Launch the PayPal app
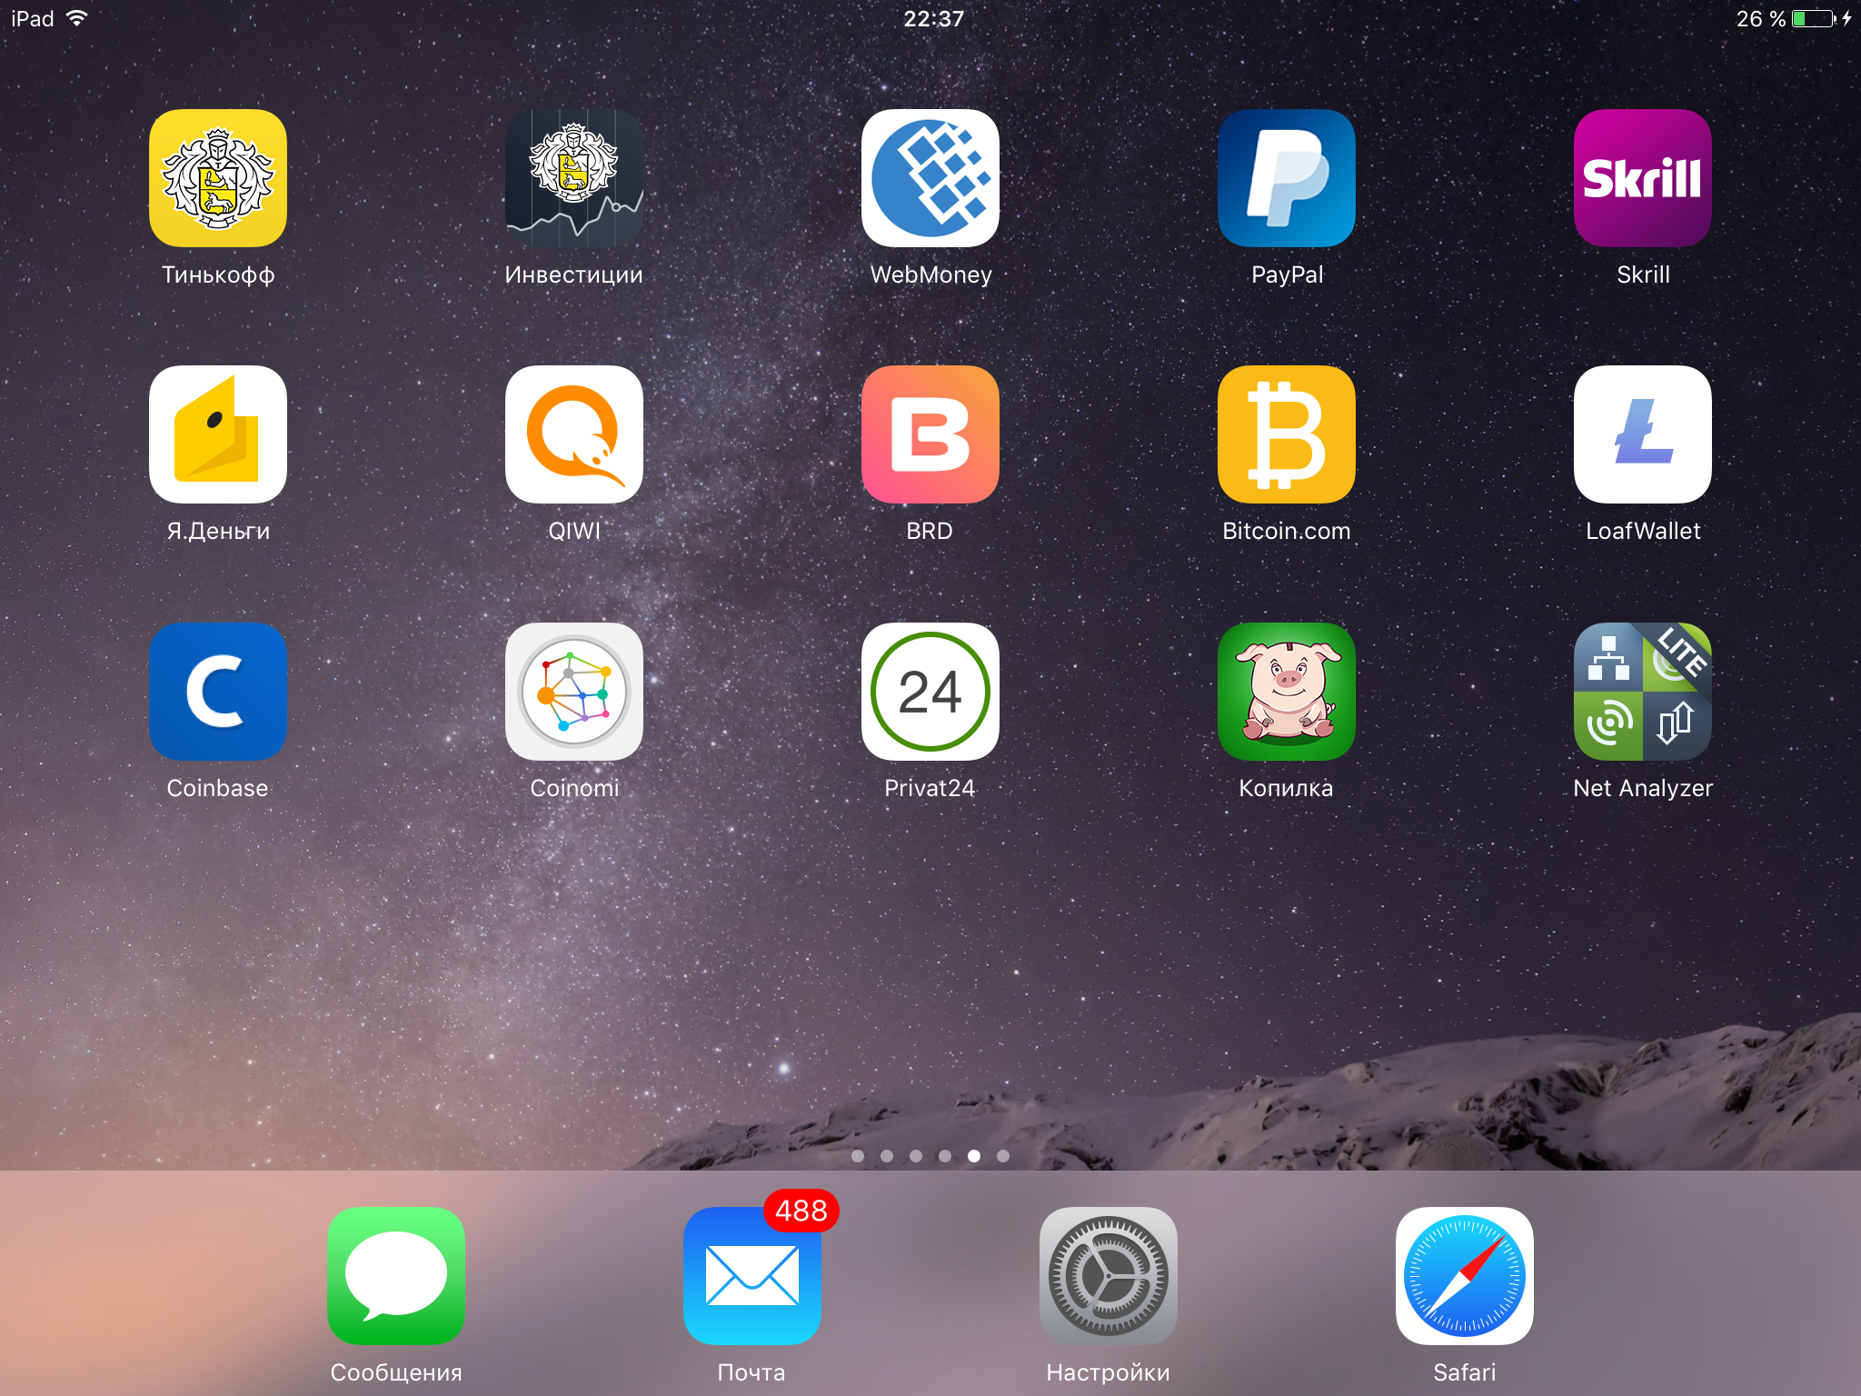The height and width of the screenshot is (1396, 1861). point(1287,178)
